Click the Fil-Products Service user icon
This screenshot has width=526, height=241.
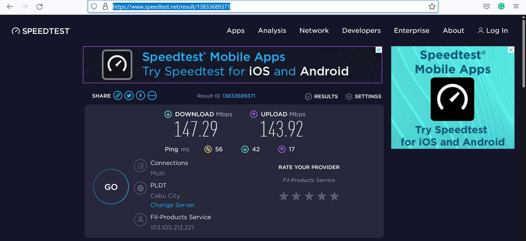[141, 220]
